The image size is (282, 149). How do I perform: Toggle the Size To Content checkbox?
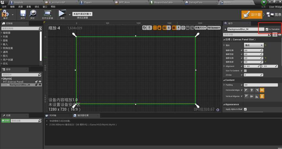245,71
